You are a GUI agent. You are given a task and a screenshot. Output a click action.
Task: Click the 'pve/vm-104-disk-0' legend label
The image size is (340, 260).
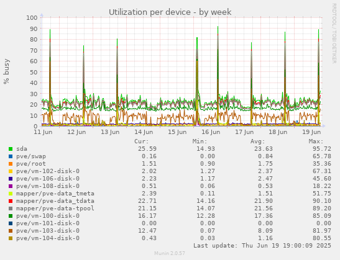click(48, 238)
